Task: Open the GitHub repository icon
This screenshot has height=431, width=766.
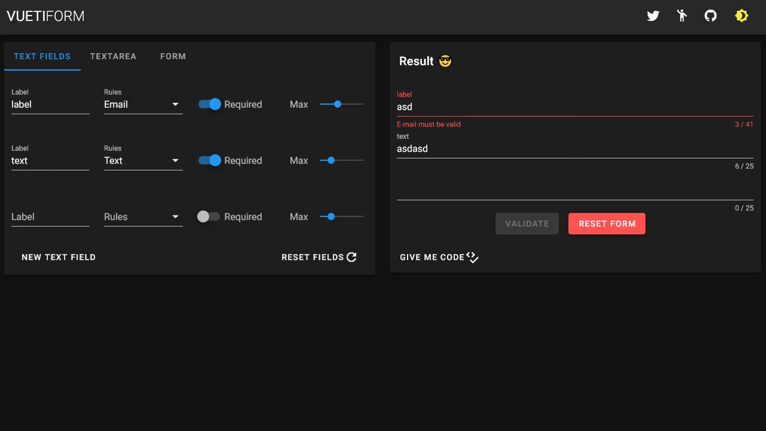Action: pos(710,16)
